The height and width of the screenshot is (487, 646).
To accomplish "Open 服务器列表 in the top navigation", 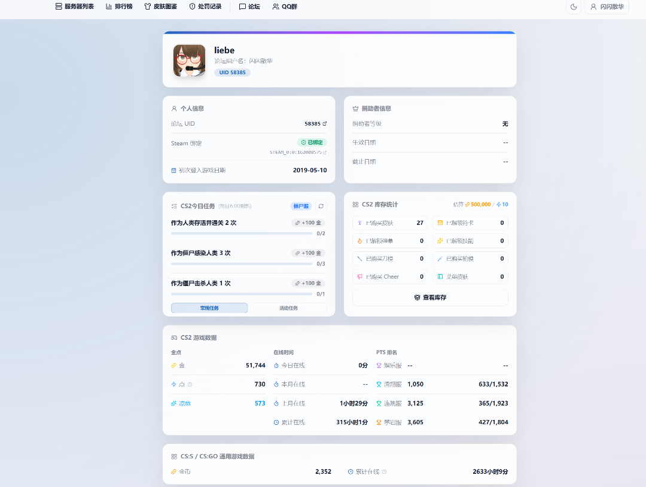I will pos(75,7).
